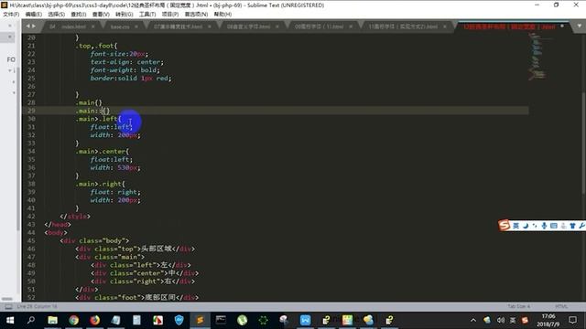Open the tab list dropdown arrow

[x=580, y=27]
